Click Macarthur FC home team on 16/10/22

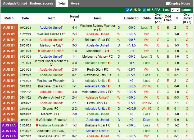pyautogui.click(x=51, y=114)
